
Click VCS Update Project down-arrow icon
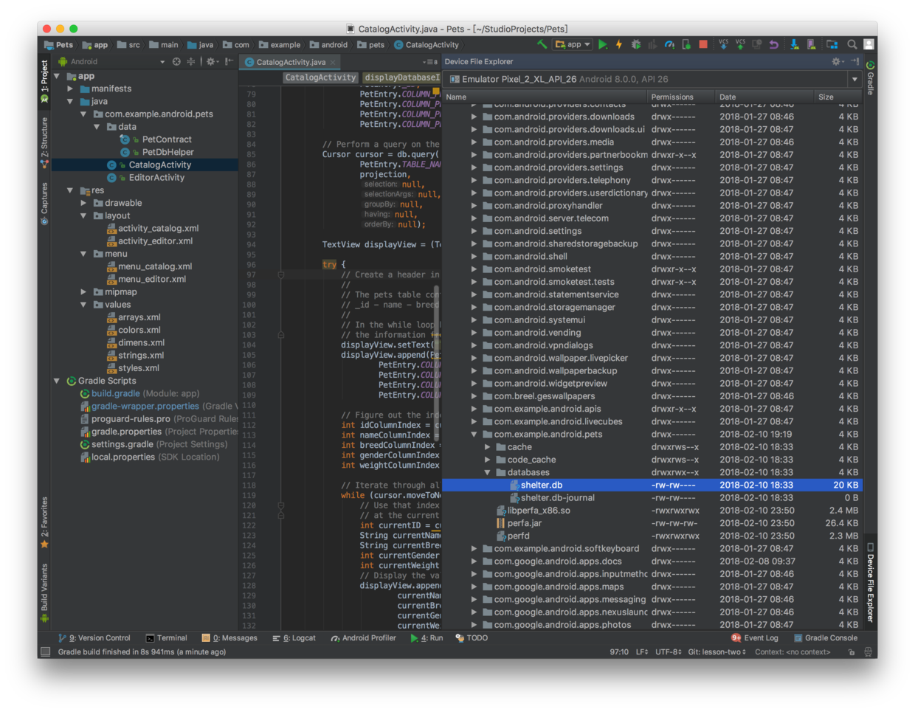[723, 44]
